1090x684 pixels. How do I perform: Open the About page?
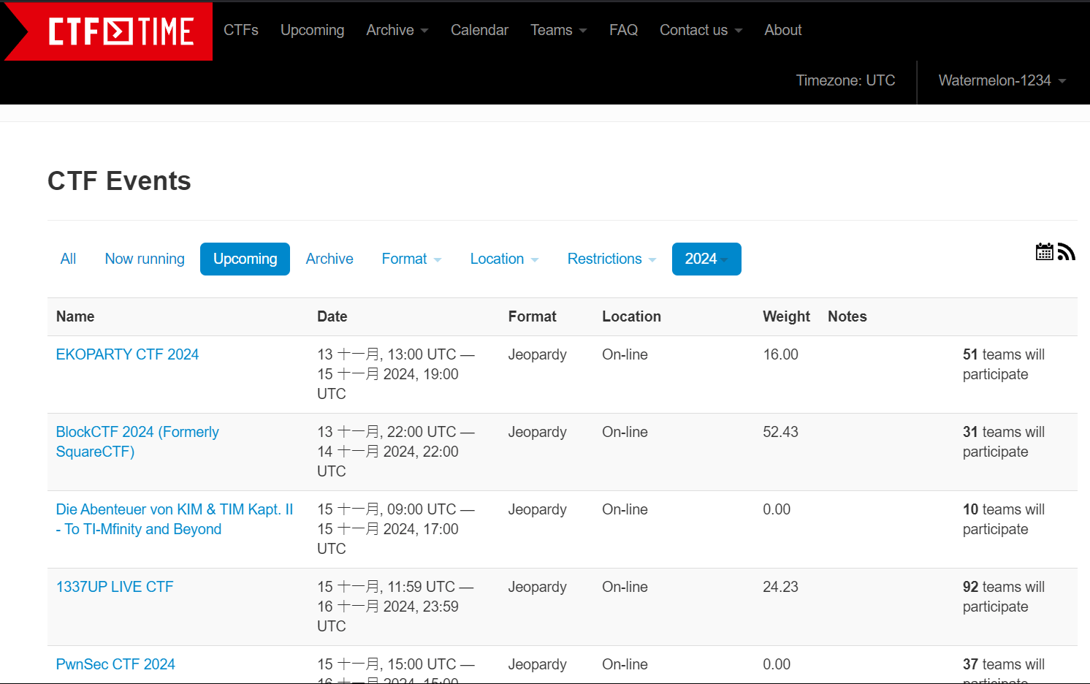click(783, 30)
